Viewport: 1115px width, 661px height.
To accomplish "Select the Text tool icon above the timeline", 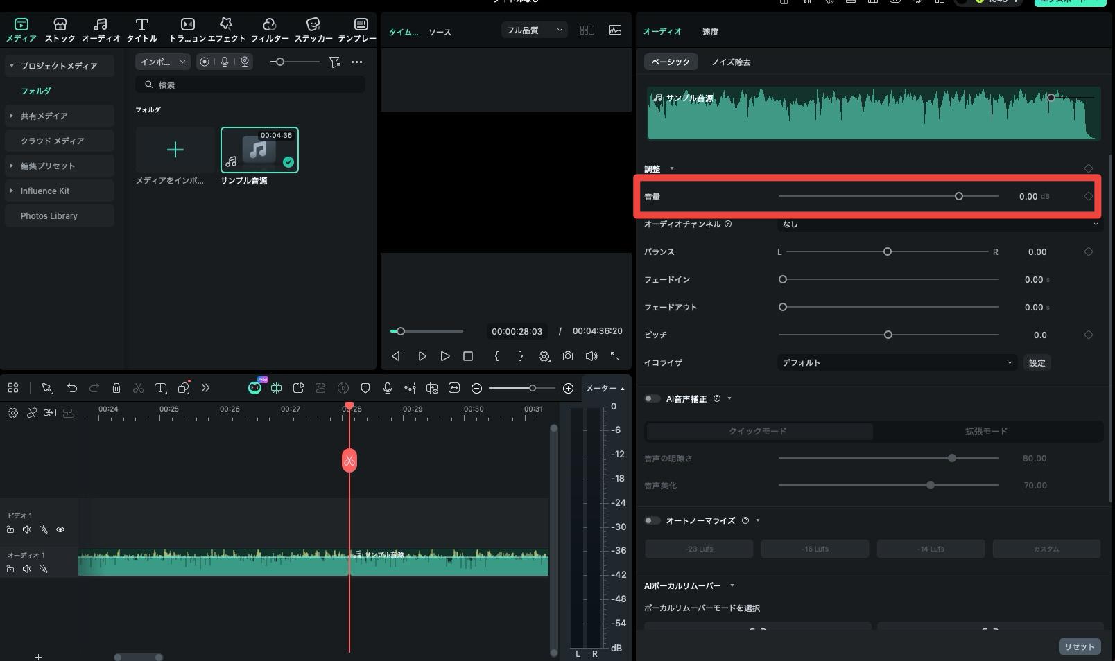I will coord(161,388).
